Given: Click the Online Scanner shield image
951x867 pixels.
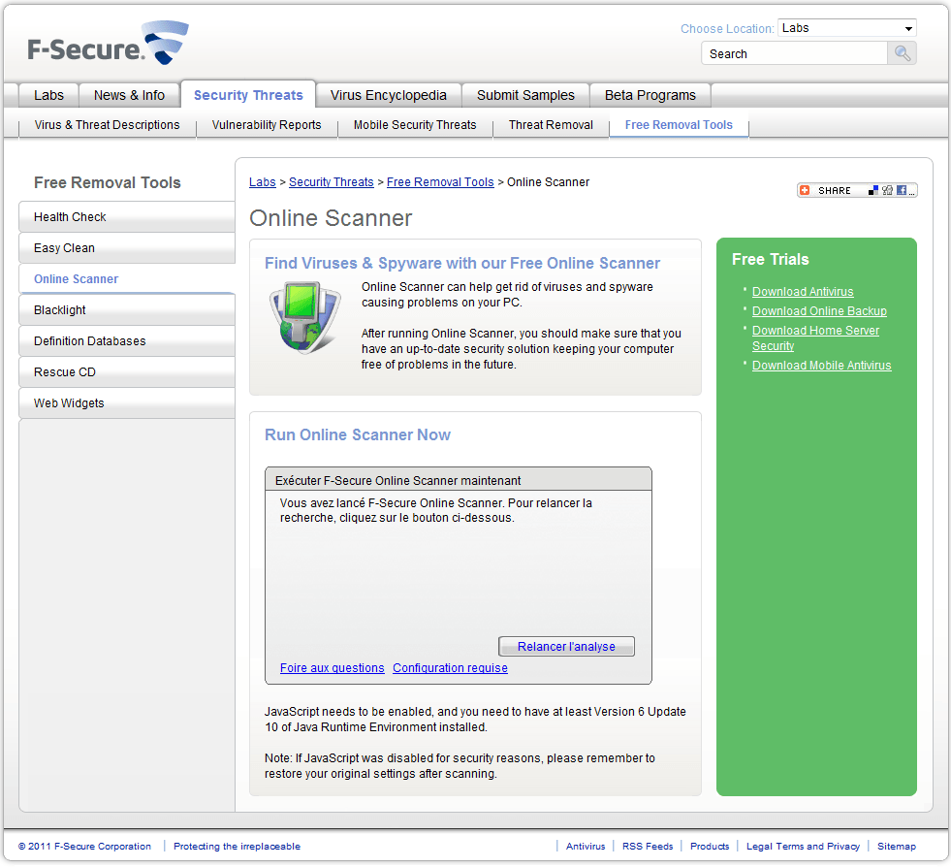Looking at the screenshot, I should (305, 317).
